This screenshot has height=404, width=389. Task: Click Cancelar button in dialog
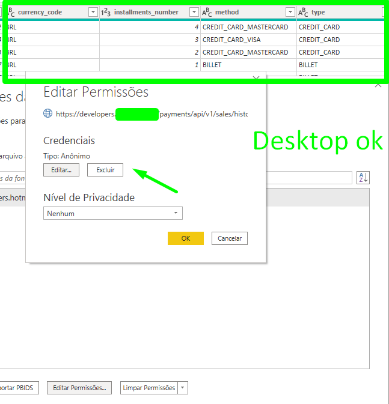click(x=230, y=238)
